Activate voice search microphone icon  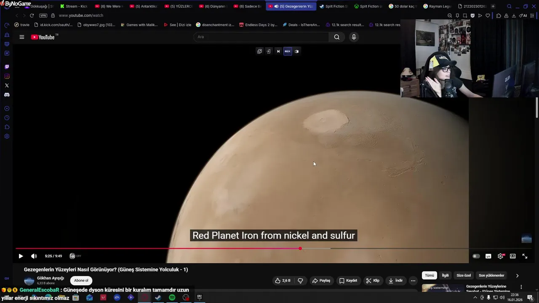pyautogui.click(x=354, y=37)
